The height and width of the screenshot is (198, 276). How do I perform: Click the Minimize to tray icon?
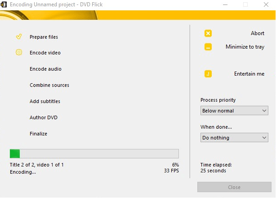(x=208, y=47)
